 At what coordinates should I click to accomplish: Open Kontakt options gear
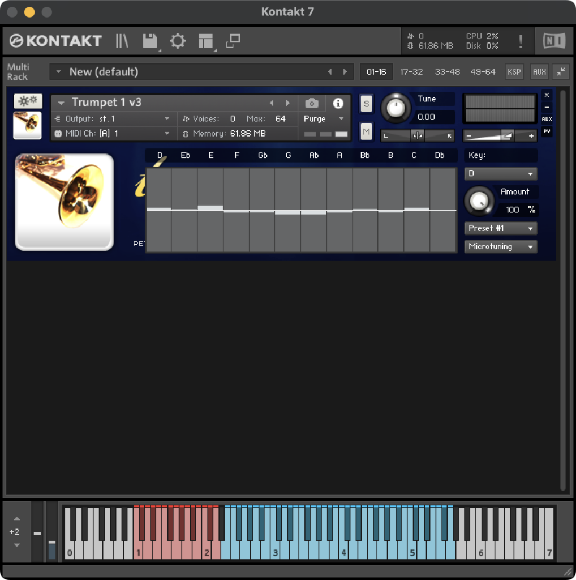(178, 41)
